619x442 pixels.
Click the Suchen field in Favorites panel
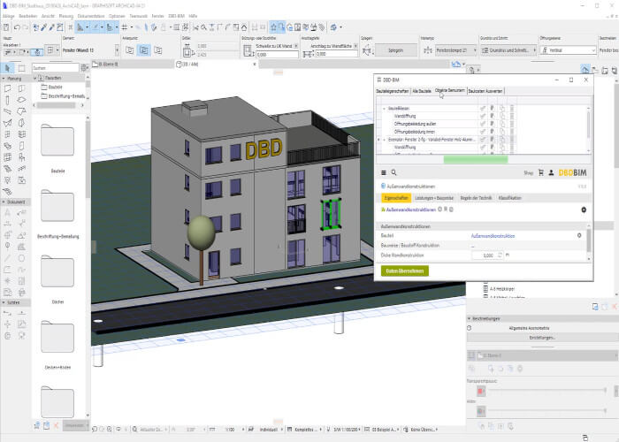click(55, 68)
